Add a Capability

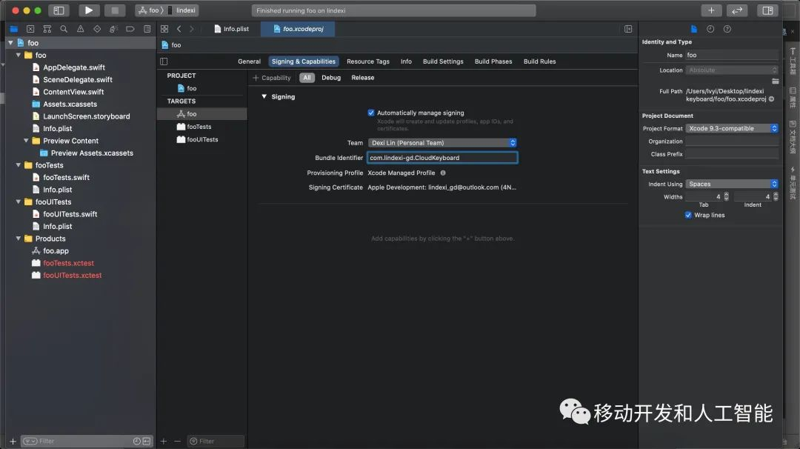point(271,78)
